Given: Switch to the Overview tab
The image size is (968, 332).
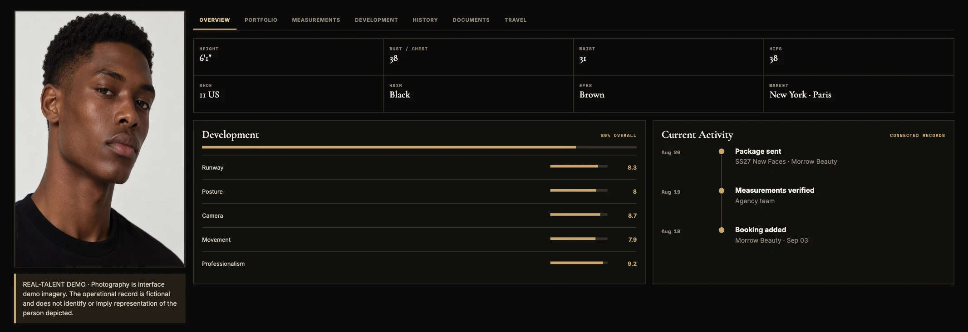Looking at the screenshot, I should point(215,20).
